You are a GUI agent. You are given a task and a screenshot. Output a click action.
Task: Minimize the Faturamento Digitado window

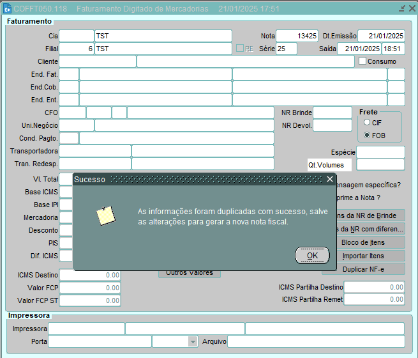(x=401, y=9)
